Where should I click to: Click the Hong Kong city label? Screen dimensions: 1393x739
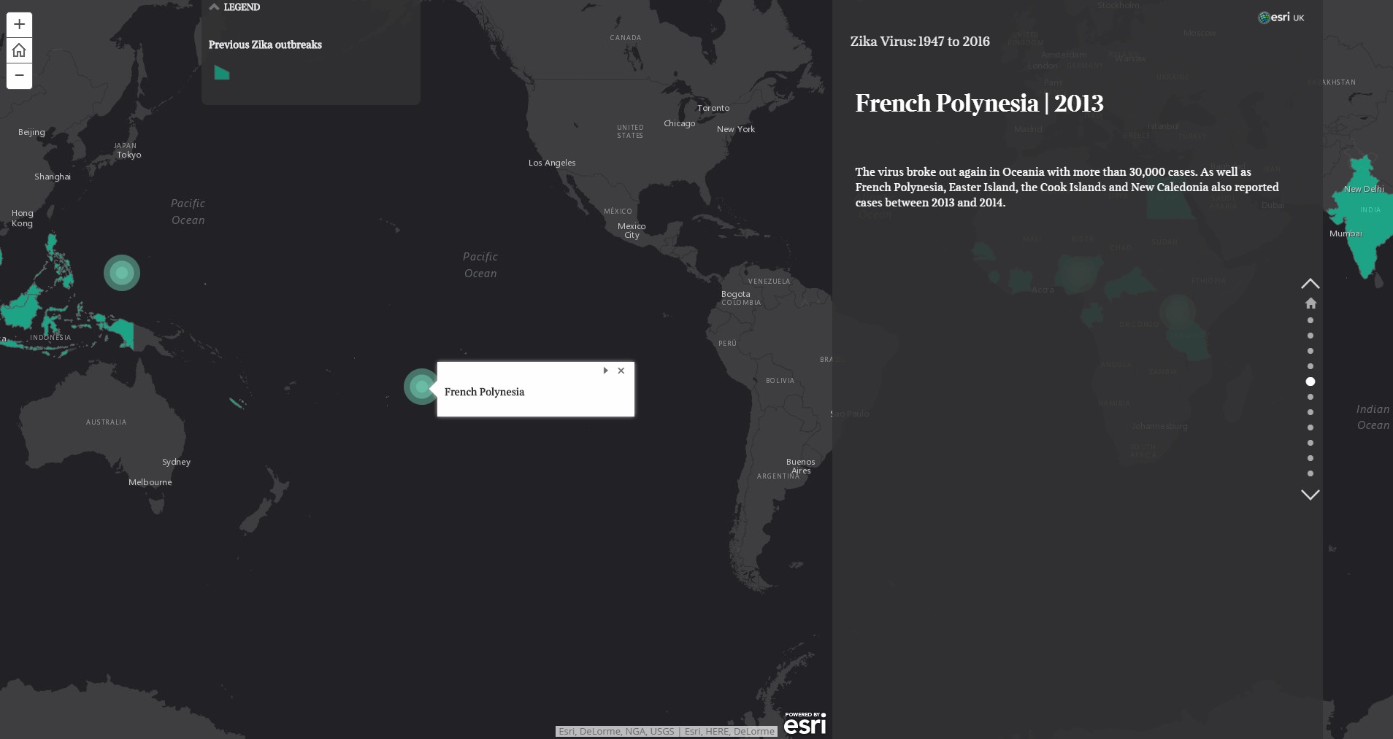pos(22,218)
